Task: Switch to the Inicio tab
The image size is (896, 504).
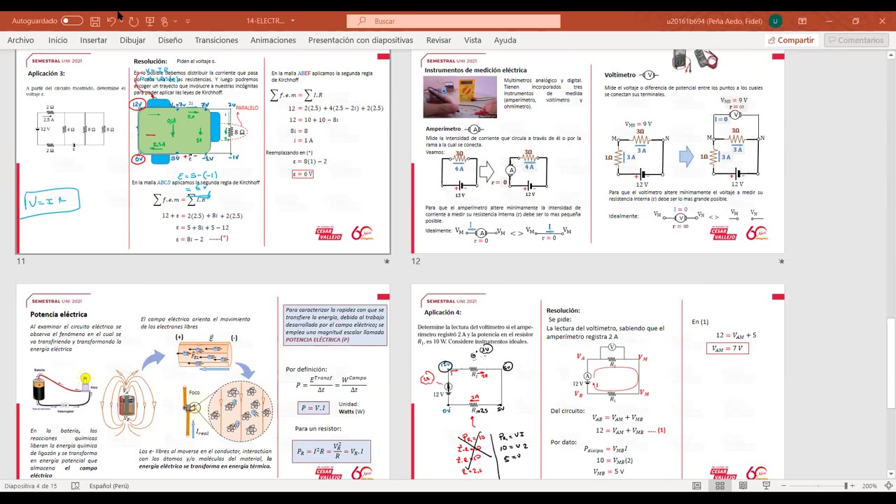Action: [x=57, y=40]
